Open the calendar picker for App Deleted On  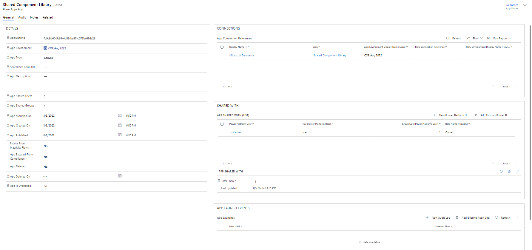pyautogui.click(x=120, y=176)
